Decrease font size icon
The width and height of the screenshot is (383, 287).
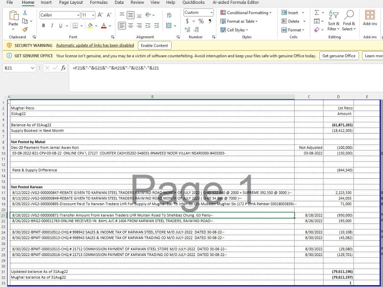coord(109,15)
